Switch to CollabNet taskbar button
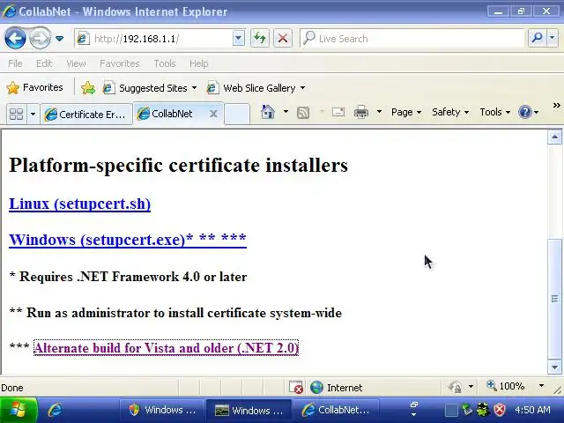The width and height of the screenshot is (564, 423). 336,410
